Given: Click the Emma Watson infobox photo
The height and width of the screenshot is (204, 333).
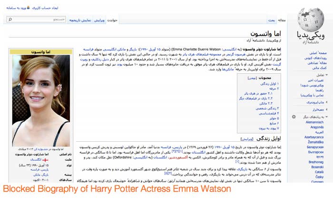Looking at the screenshot, I should (x=41, y=101).
